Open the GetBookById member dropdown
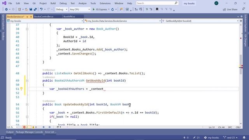This screenshot has height=140, width=249. point(200,21)
